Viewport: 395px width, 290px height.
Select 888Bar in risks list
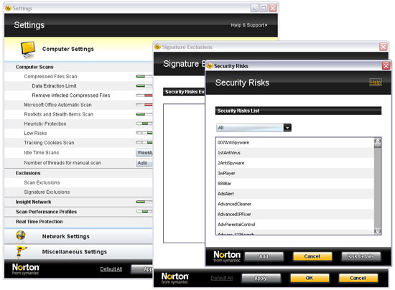pos(295,184)
